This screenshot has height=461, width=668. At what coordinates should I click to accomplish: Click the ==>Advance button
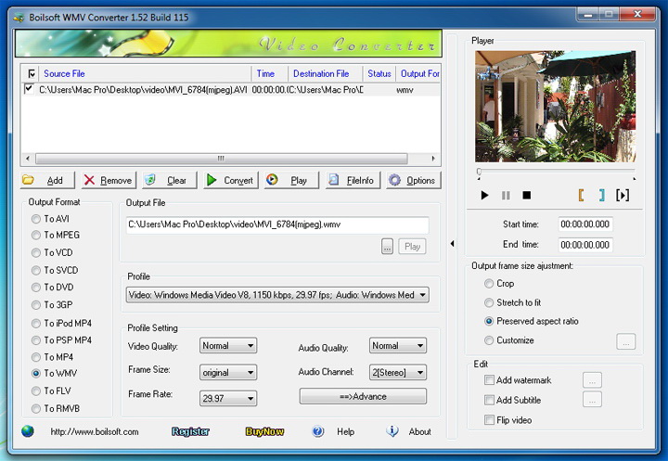tap(363, 396)
